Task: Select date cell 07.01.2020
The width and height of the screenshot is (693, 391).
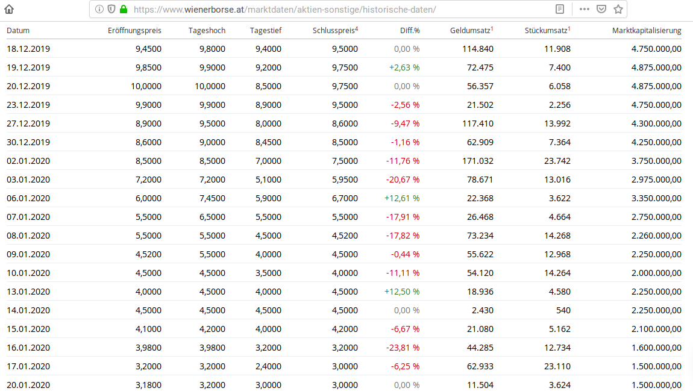Action: 28,217
